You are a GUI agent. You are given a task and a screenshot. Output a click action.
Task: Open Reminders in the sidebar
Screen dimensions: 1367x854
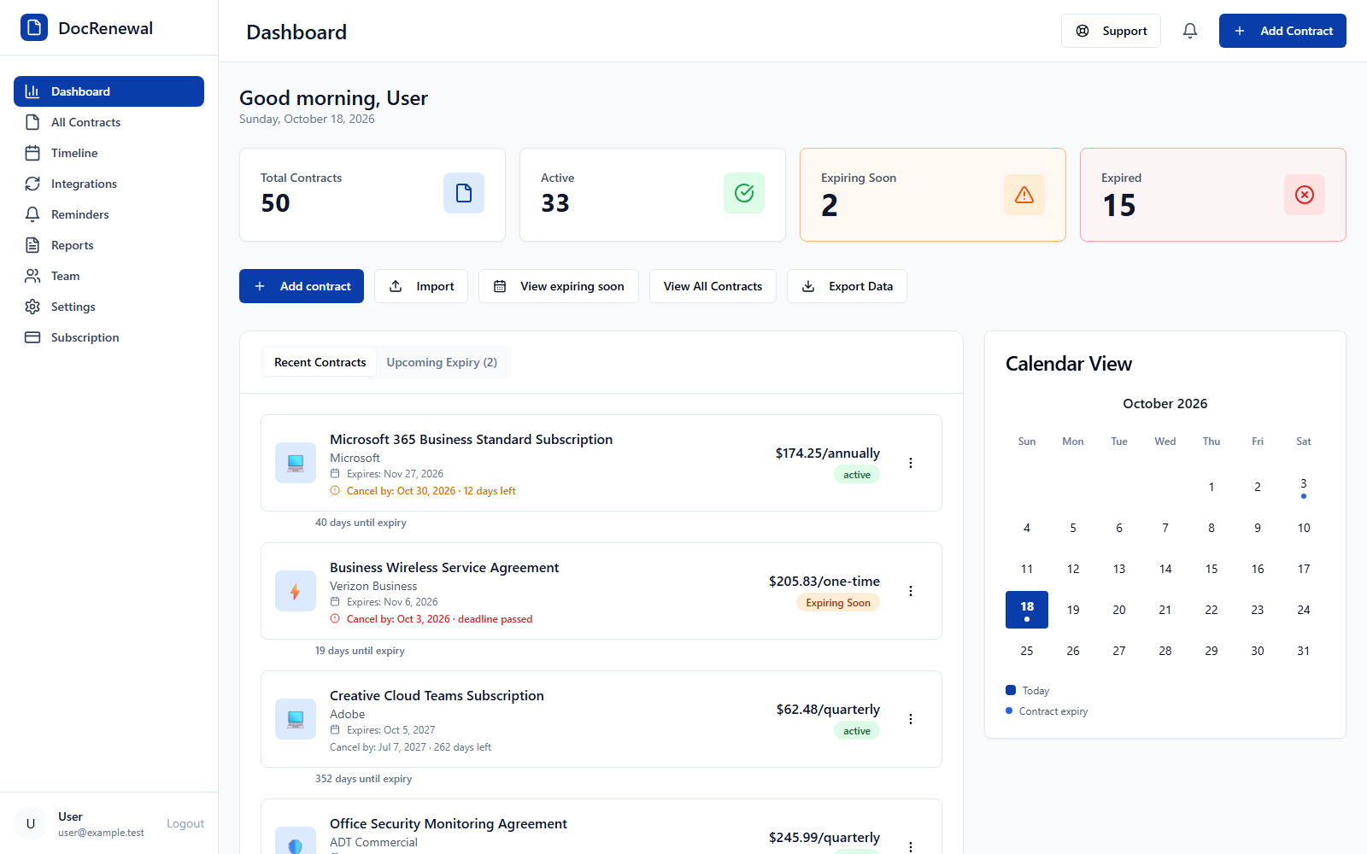pyautogui.click(x=109, y=214)
